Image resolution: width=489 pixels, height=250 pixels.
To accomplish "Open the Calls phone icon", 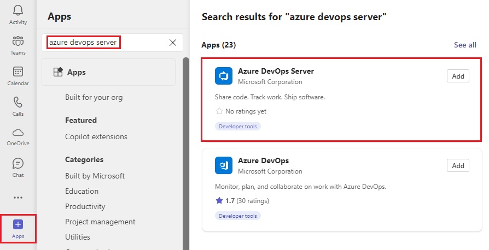I will (18, 103).
